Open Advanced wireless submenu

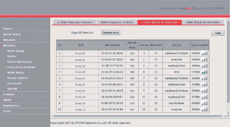point(14,83)
